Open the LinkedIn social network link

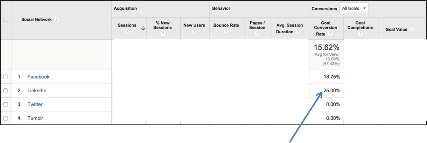[x=37, y=91]
